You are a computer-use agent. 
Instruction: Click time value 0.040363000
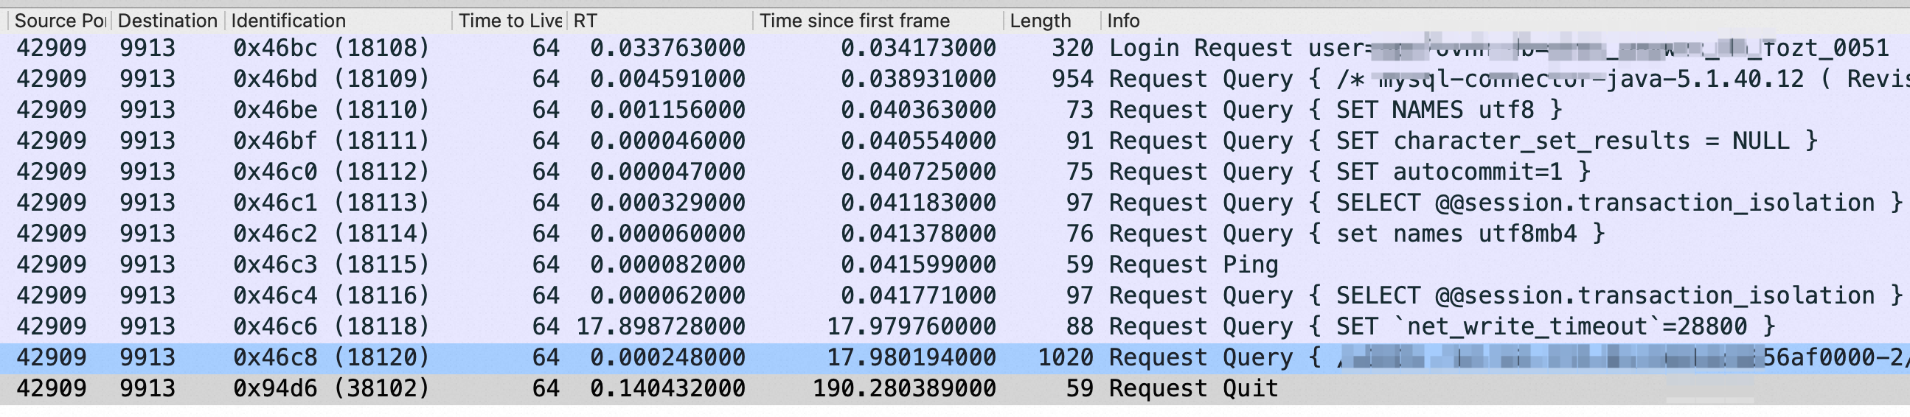pos(918,111)
